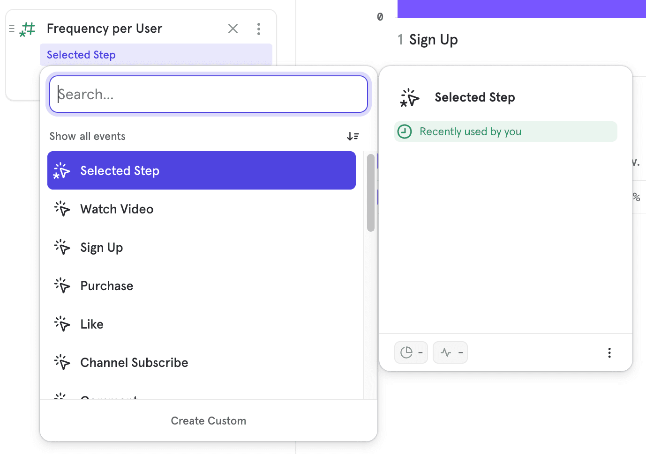Select the Like event from the list

click(x=91, y=323)
